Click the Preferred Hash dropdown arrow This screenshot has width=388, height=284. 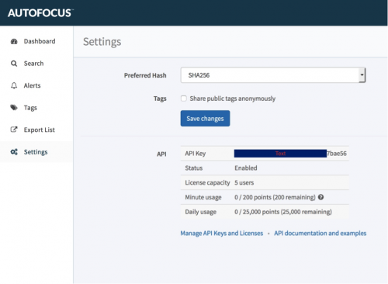pos(362,75)
